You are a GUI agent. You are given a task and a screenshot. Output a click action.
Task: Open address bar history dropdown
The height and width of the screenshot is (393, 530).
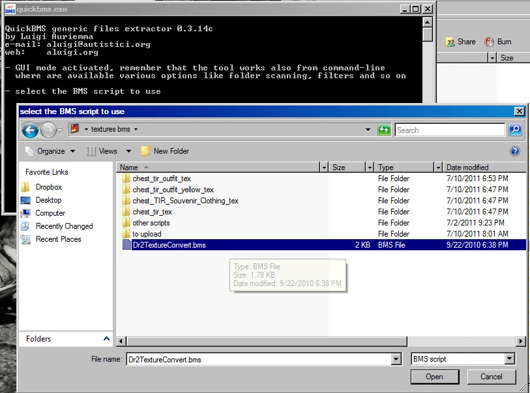click(x=368, y=130)
